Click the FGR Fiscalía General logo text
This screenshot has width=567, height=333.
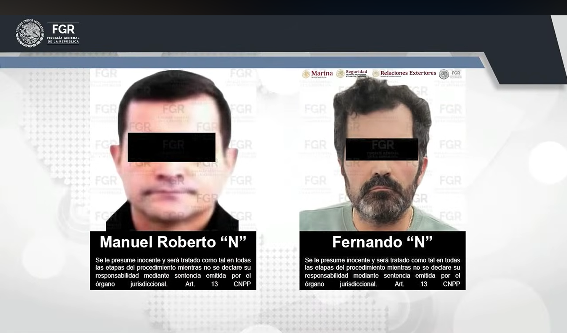point(63,33)
